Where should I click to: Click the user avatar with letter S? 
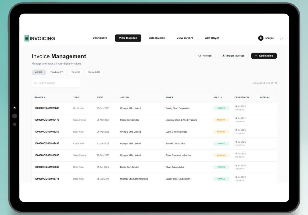pyautogui.click(x=261, y=38)
